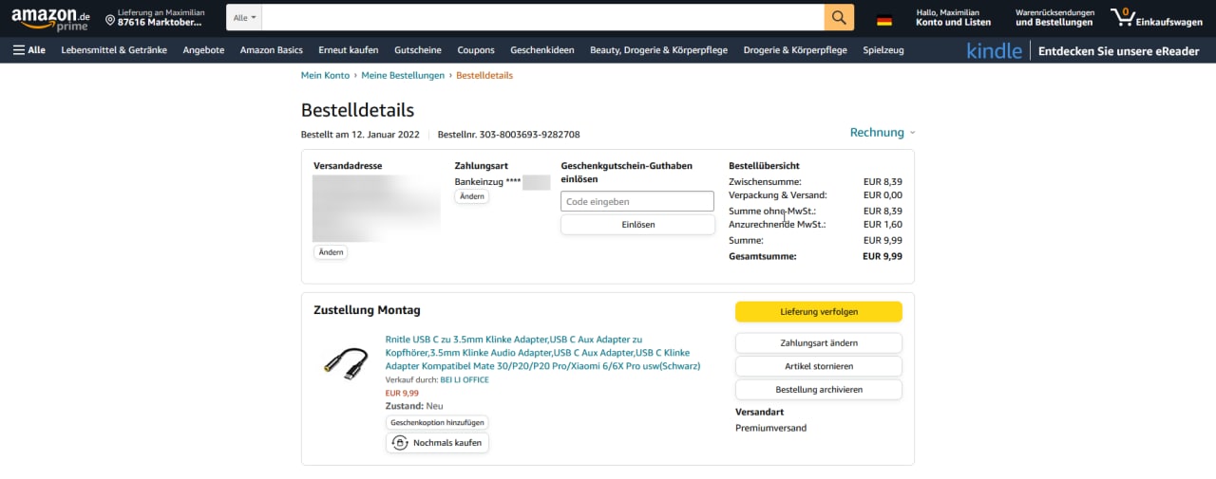Screen dimensions: 1216x479
Task: Open the BEI LI OFFICE seller link
Action: (465, 379)
